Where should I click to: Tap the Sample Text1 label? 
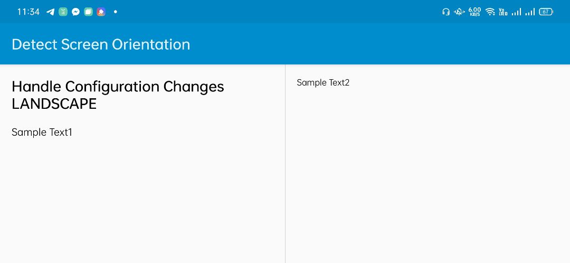click(42, 133)
